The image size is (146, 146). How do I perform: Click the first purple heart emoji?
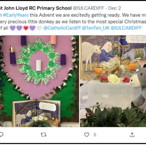[13, 28]
